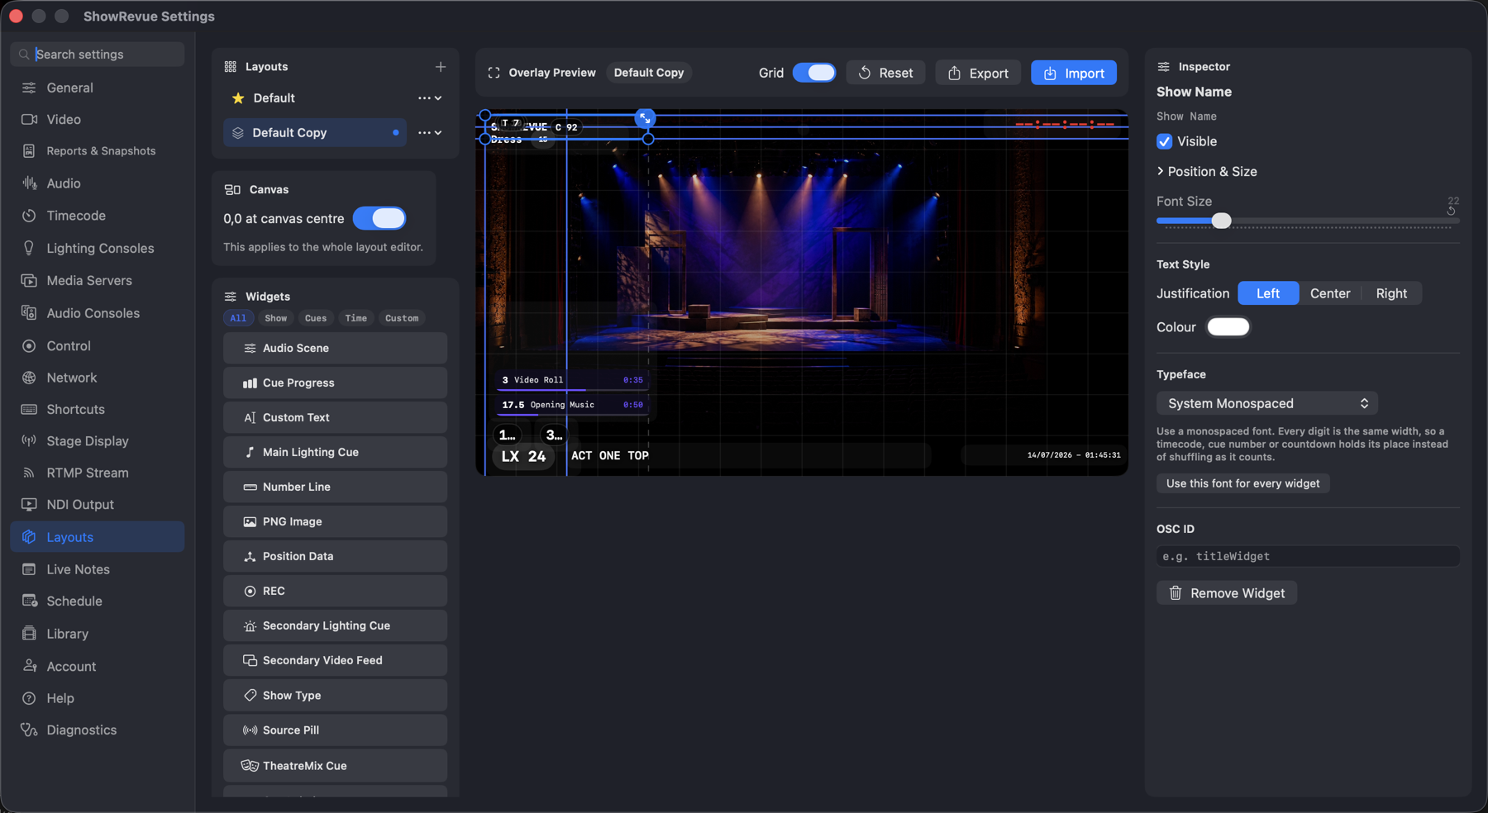This screenshot has height=813, width=1488.
Task: Click the star icon beside Default layout
Action: point(238,98)
